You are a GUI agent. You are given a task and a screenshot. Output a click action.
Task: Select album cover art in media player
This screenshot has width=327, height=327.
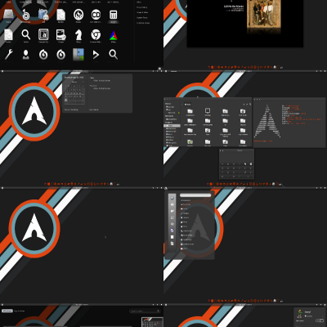263,15
